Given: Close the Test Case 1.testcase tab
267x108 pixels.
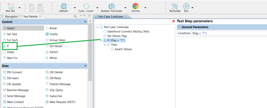Looking at the screenshot, I should coord(125,16).
